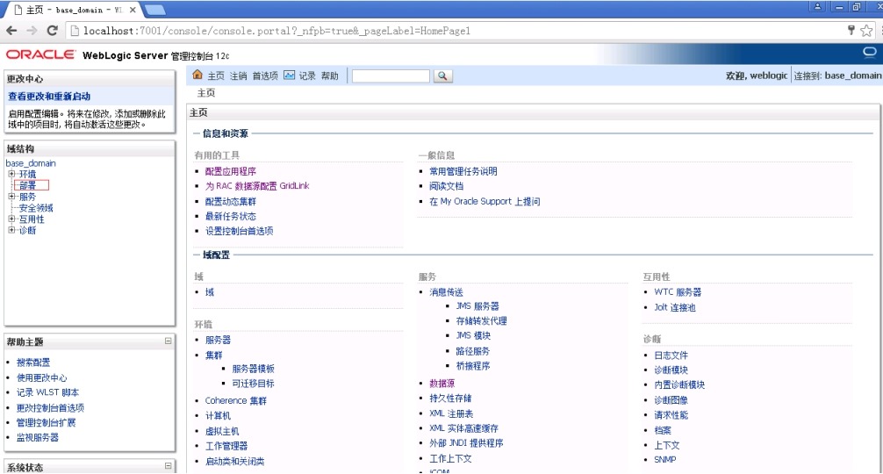
Task: Click 查看更改和重新启动 in Change Center
Action: pyautogui.click(x=49, y=97)
